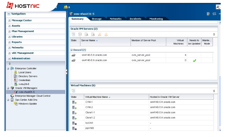This screenshot has height=137, width=225.
Task: Click the Needs to be Updated column header
Action: [194, 42]
